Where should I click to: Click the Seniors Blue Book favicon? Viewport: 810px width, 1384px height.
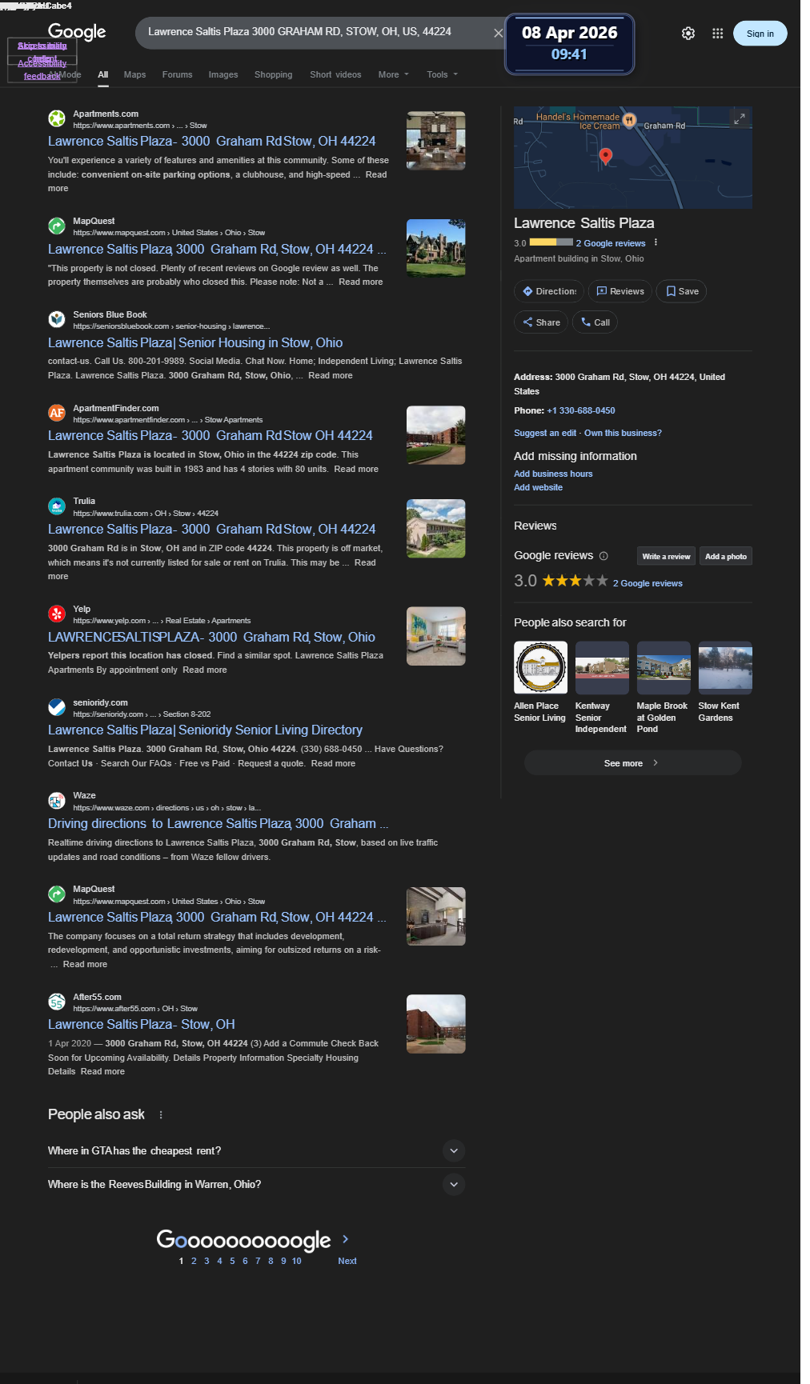click(x=57, y=319)
